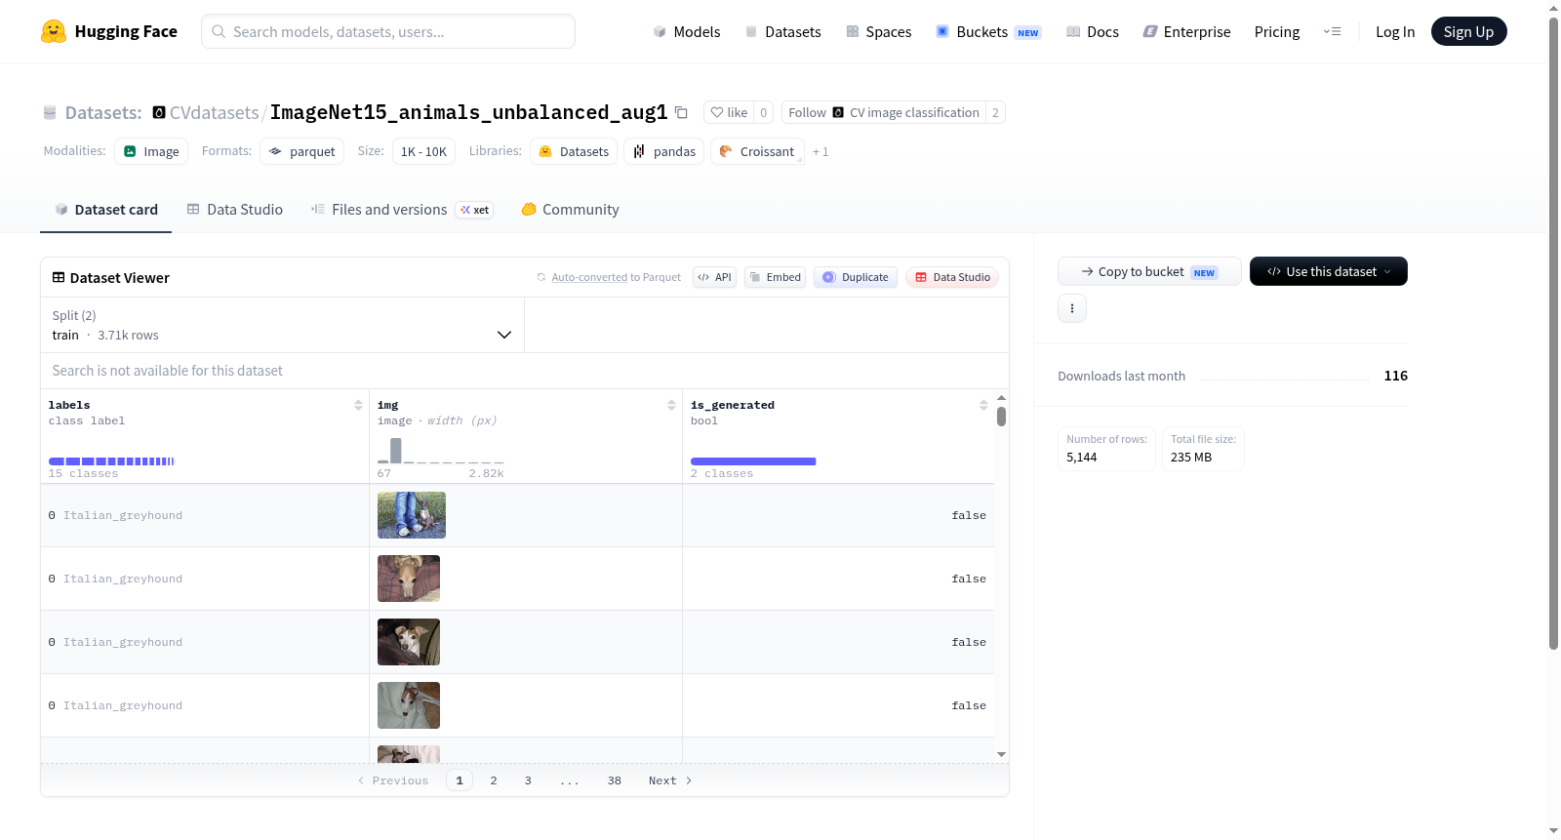
Task: Click Next page in pagination
Action: 670,780
